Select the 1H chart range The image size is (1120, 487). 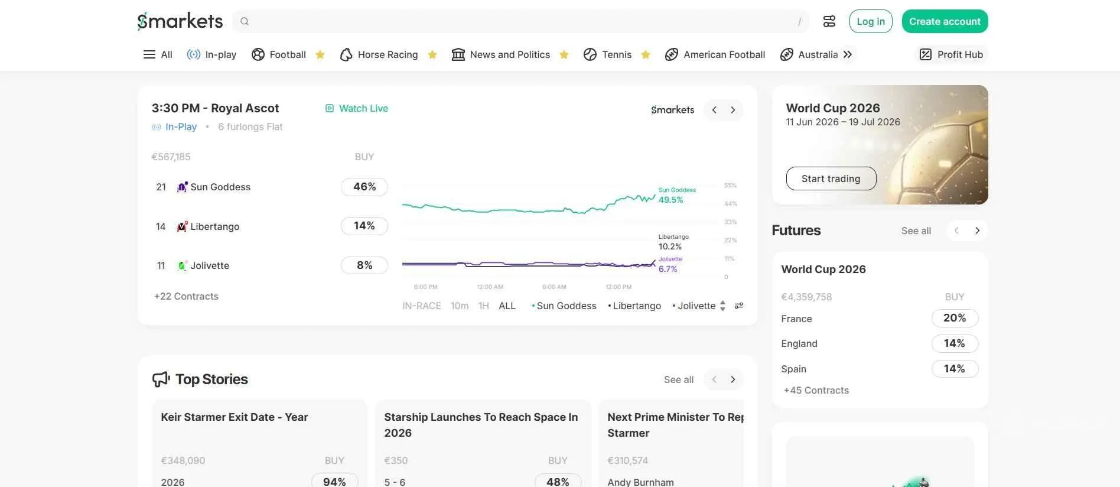(484, 306)
